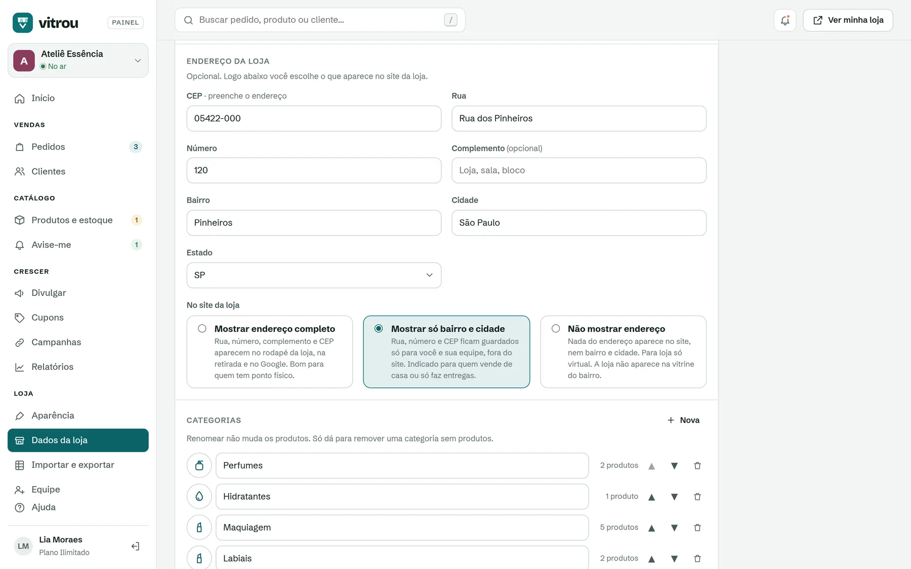Delete the Perfumes category
This screenshot has height=569, width=911.
pos(697,466)
